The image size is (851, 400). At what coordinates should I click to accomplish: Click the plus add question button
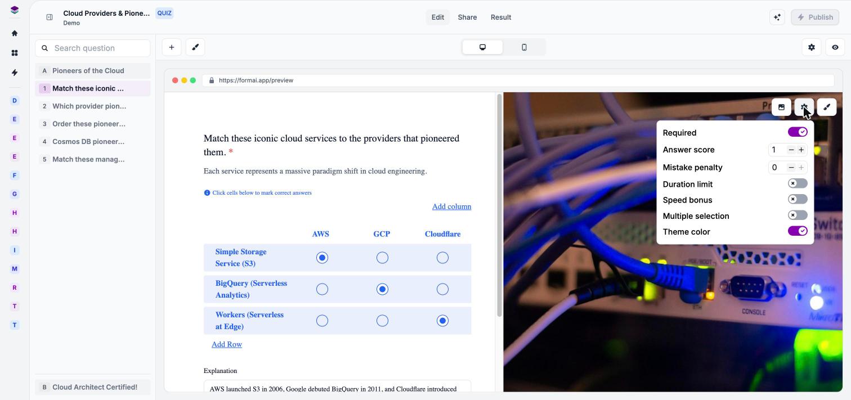pyautogui.click(x=172, y=47)
